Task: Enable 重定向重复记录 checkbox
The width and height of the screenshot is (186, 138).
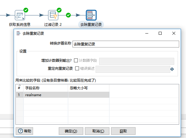Action: [x=77, y=68]
